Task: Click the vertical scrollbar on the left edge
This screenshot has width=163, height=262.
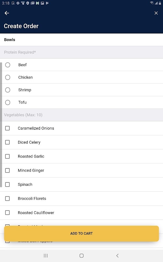Action: point(1,125)
